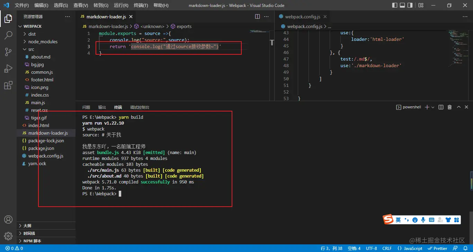
Task: Switch to the 调试控制台 panel tab
Action: 140,107
